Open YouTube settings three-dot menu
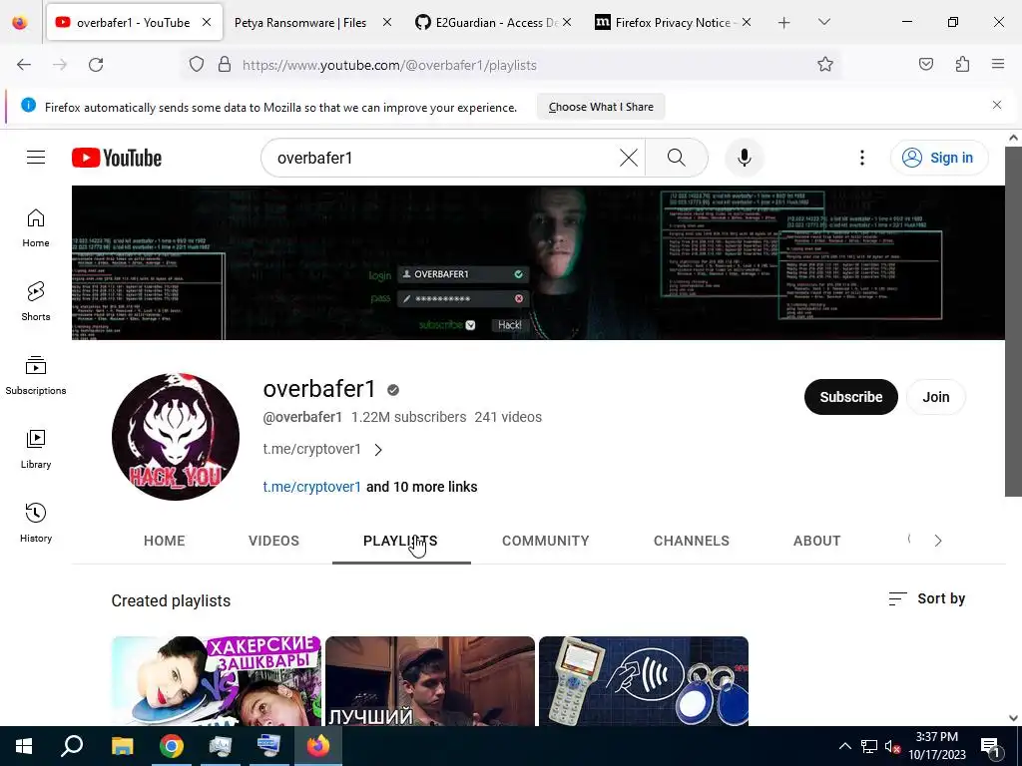 pyautogui.click(x=861, y=158)
